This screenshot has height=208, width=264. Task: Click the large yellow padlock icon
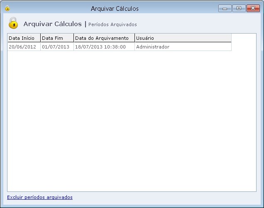click(13, 23)
